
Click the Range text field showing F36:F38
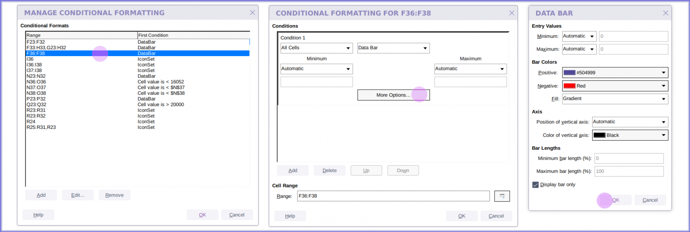tap(393, 196)
